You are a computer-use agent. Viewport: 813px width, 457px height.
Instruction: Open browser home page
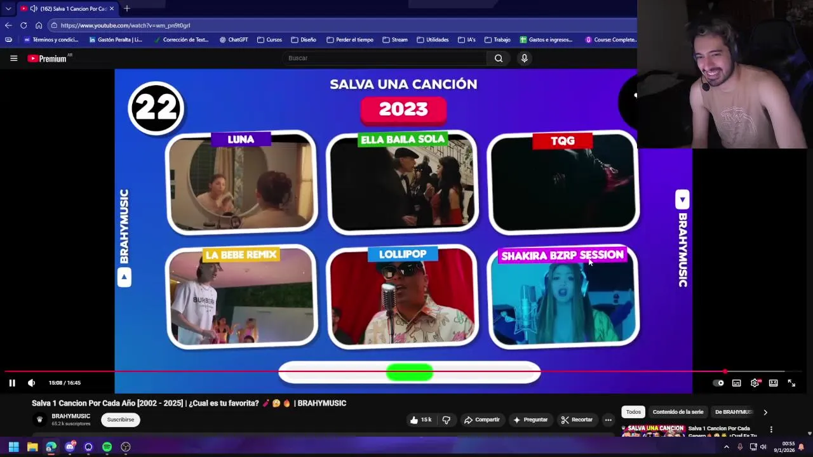[x=39, y=25]
